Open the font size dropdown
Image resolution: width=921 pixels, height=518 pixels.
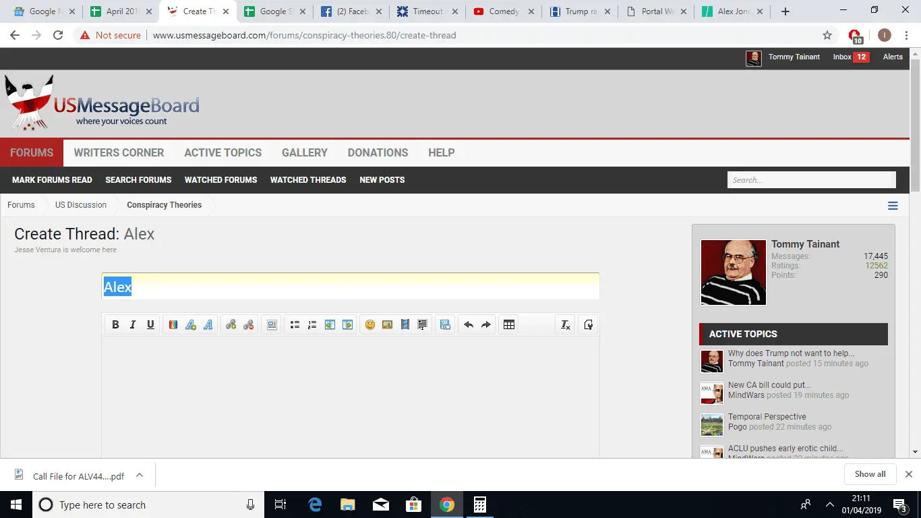coord(191,325)
